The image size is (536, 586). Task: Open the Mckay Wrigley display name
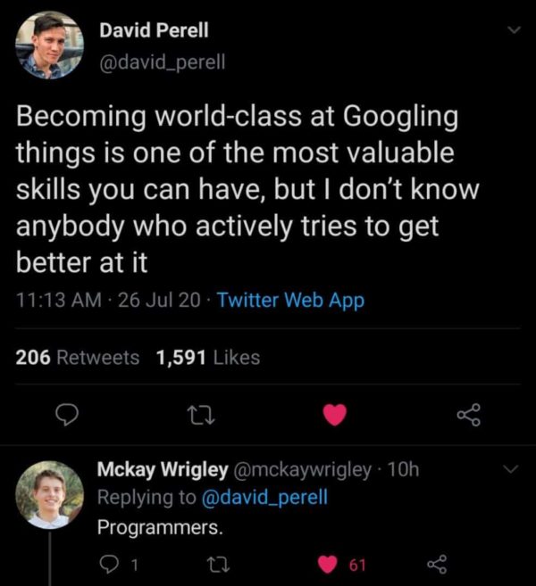pos(150,469)
